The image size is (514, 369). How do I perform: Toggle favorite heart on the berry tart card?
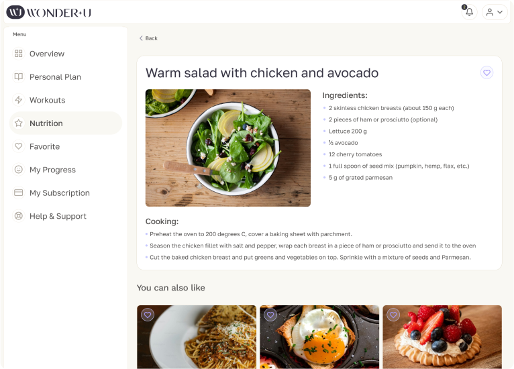393,315
